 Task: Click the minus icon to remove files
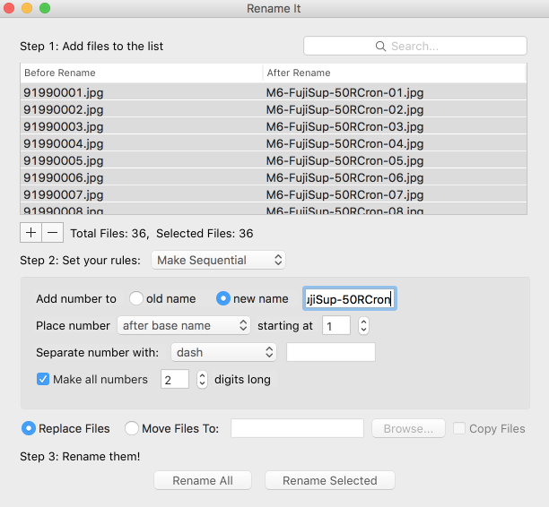53,233
